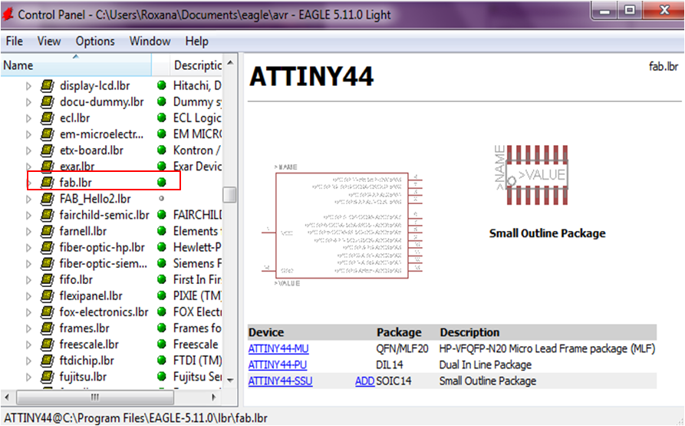Toggle the green in-use dot for fifo.lbr
This screenshot has width=685, height=426.
click(x=162, y=279)
